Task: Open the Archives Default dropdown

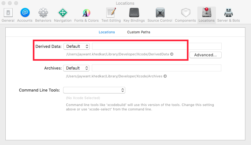Action: [76, 68]
